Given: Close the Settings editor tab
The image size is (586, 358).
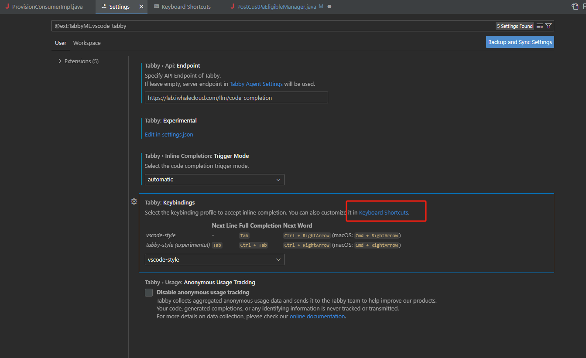Looking at the screenshot, I should 141,7.
